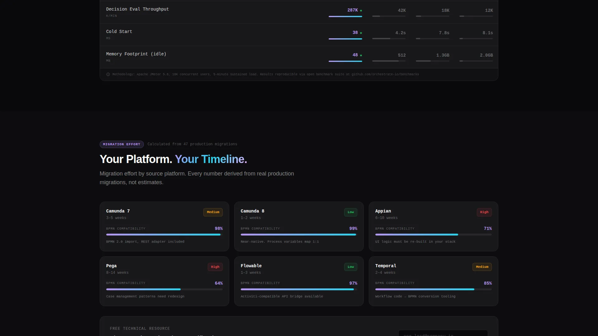Click Appian BPMN compatibility progress bar
This screenshot has height=336, width=598.
click(434, 235)
